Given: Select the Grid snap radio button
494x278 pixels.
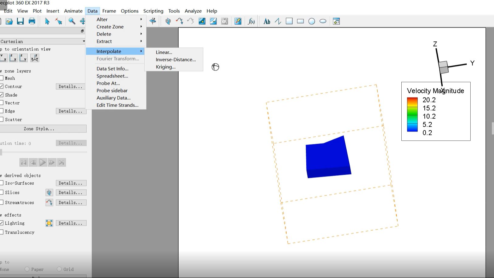Looking at the screenshot, I should click(x=59, y=269).
